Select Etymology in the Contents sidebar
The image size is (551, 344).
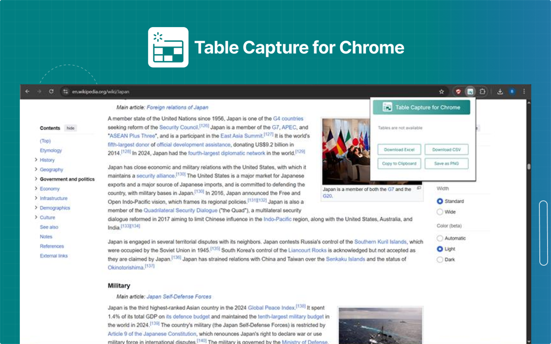point(51,150)
